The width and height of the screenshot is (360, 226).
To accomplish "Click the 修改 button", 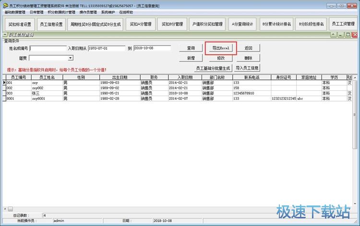I will pos(221,58).
